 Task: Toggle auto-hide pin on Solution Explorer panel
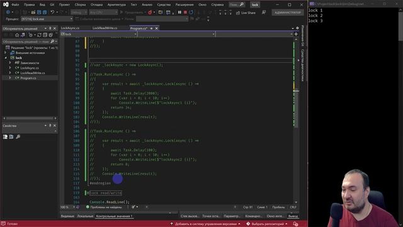click(x=50, y=28)
